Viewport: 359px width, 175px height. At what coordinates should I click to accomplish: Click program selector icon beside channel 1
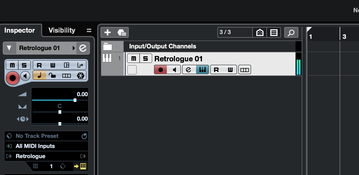[x=63, y=166]
